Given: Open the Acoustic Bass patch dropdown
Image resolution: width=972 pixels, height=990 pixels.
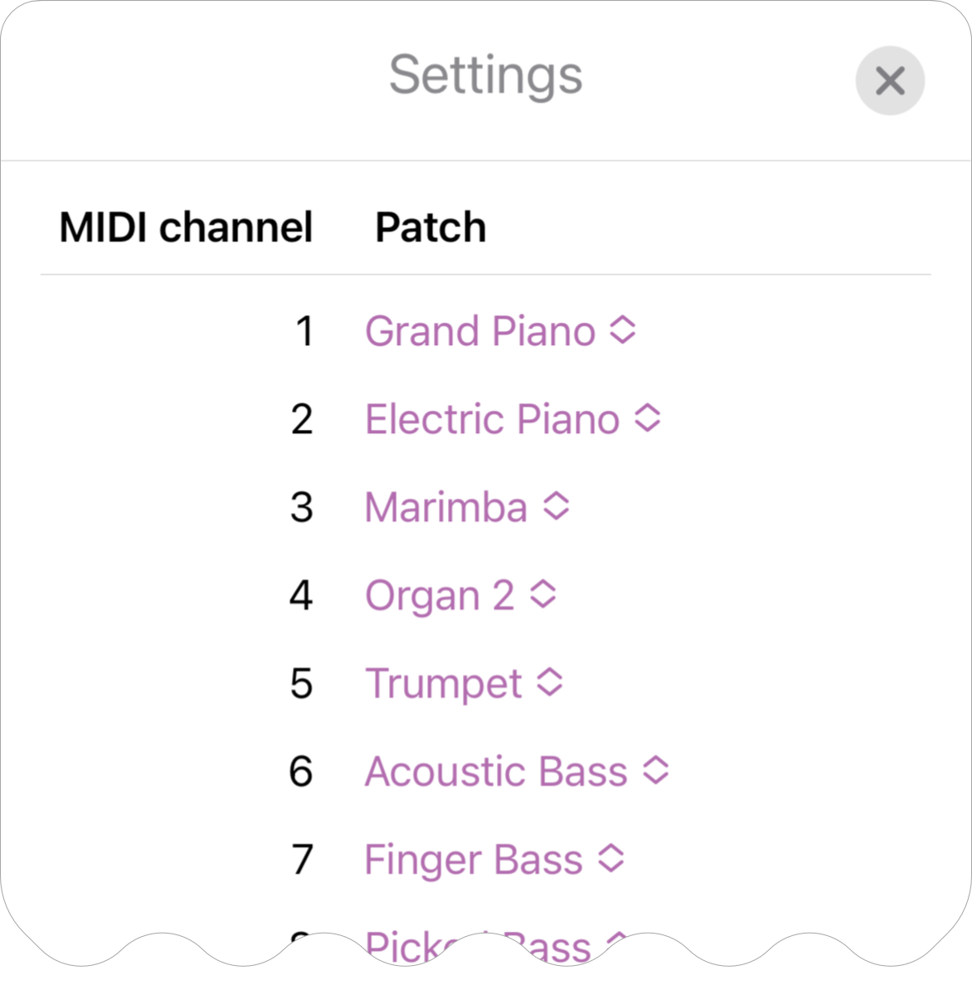Looking at the screenshot, I should click(x=517, y=772).
